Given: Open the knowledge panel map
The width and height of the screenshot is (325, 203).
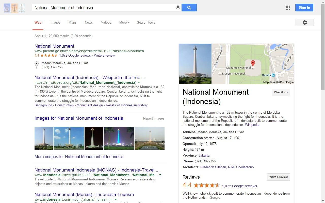Looking at the screenshot, I should (253, 64).
